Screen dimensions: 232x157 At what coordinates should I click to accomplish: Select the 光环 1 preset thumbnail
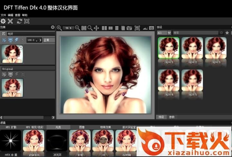pyautogui.click(x=169, y=48)
